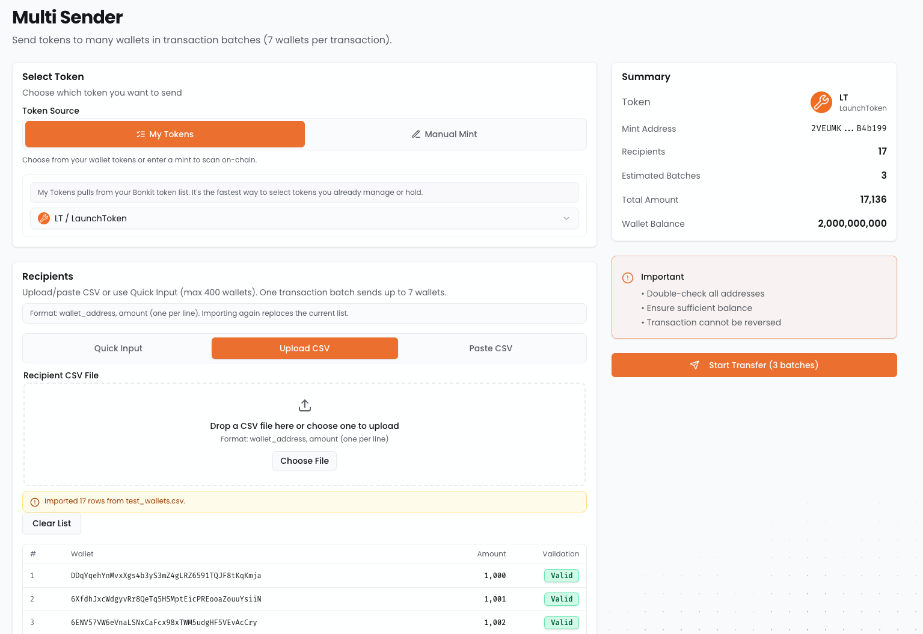Click the mint address 2VEUMK...B4b199

(848, 129)
